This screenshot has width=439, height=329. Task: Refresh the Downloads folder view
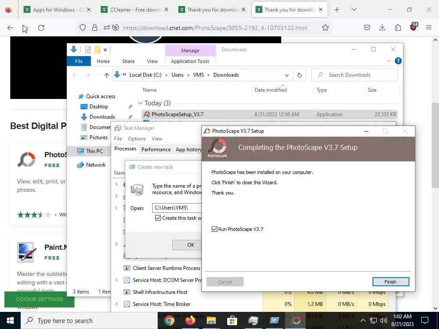[x=299, y=75]
